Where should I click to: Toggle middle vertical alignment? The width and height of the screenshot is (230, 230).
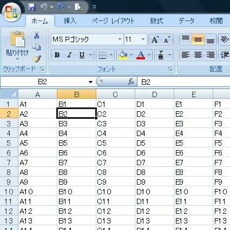198,39
